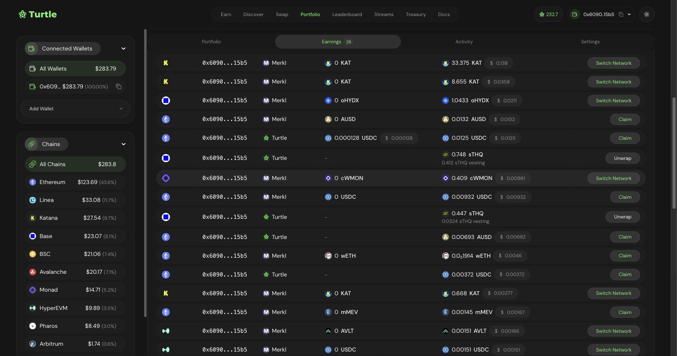The height and width of the screenshot is (356, 677).
Task: Click the $ 0.138 value badge
Action: pyautogui.click(x=499, y=63)
